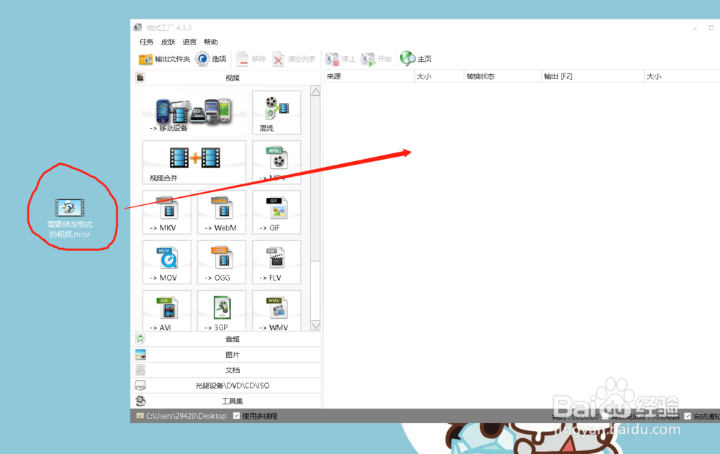Screen dimensions: 720x454
Task: Toggle the multi-thread (使用多线程) checkbox
Action: click(236, 416)
